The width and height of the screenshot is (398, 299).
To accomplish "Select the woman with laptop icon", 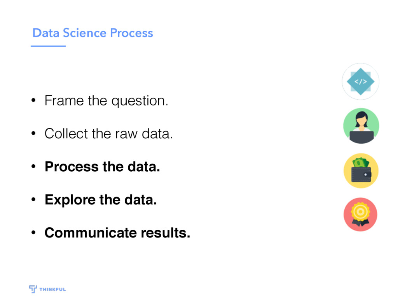I will (x=361, y=126).
